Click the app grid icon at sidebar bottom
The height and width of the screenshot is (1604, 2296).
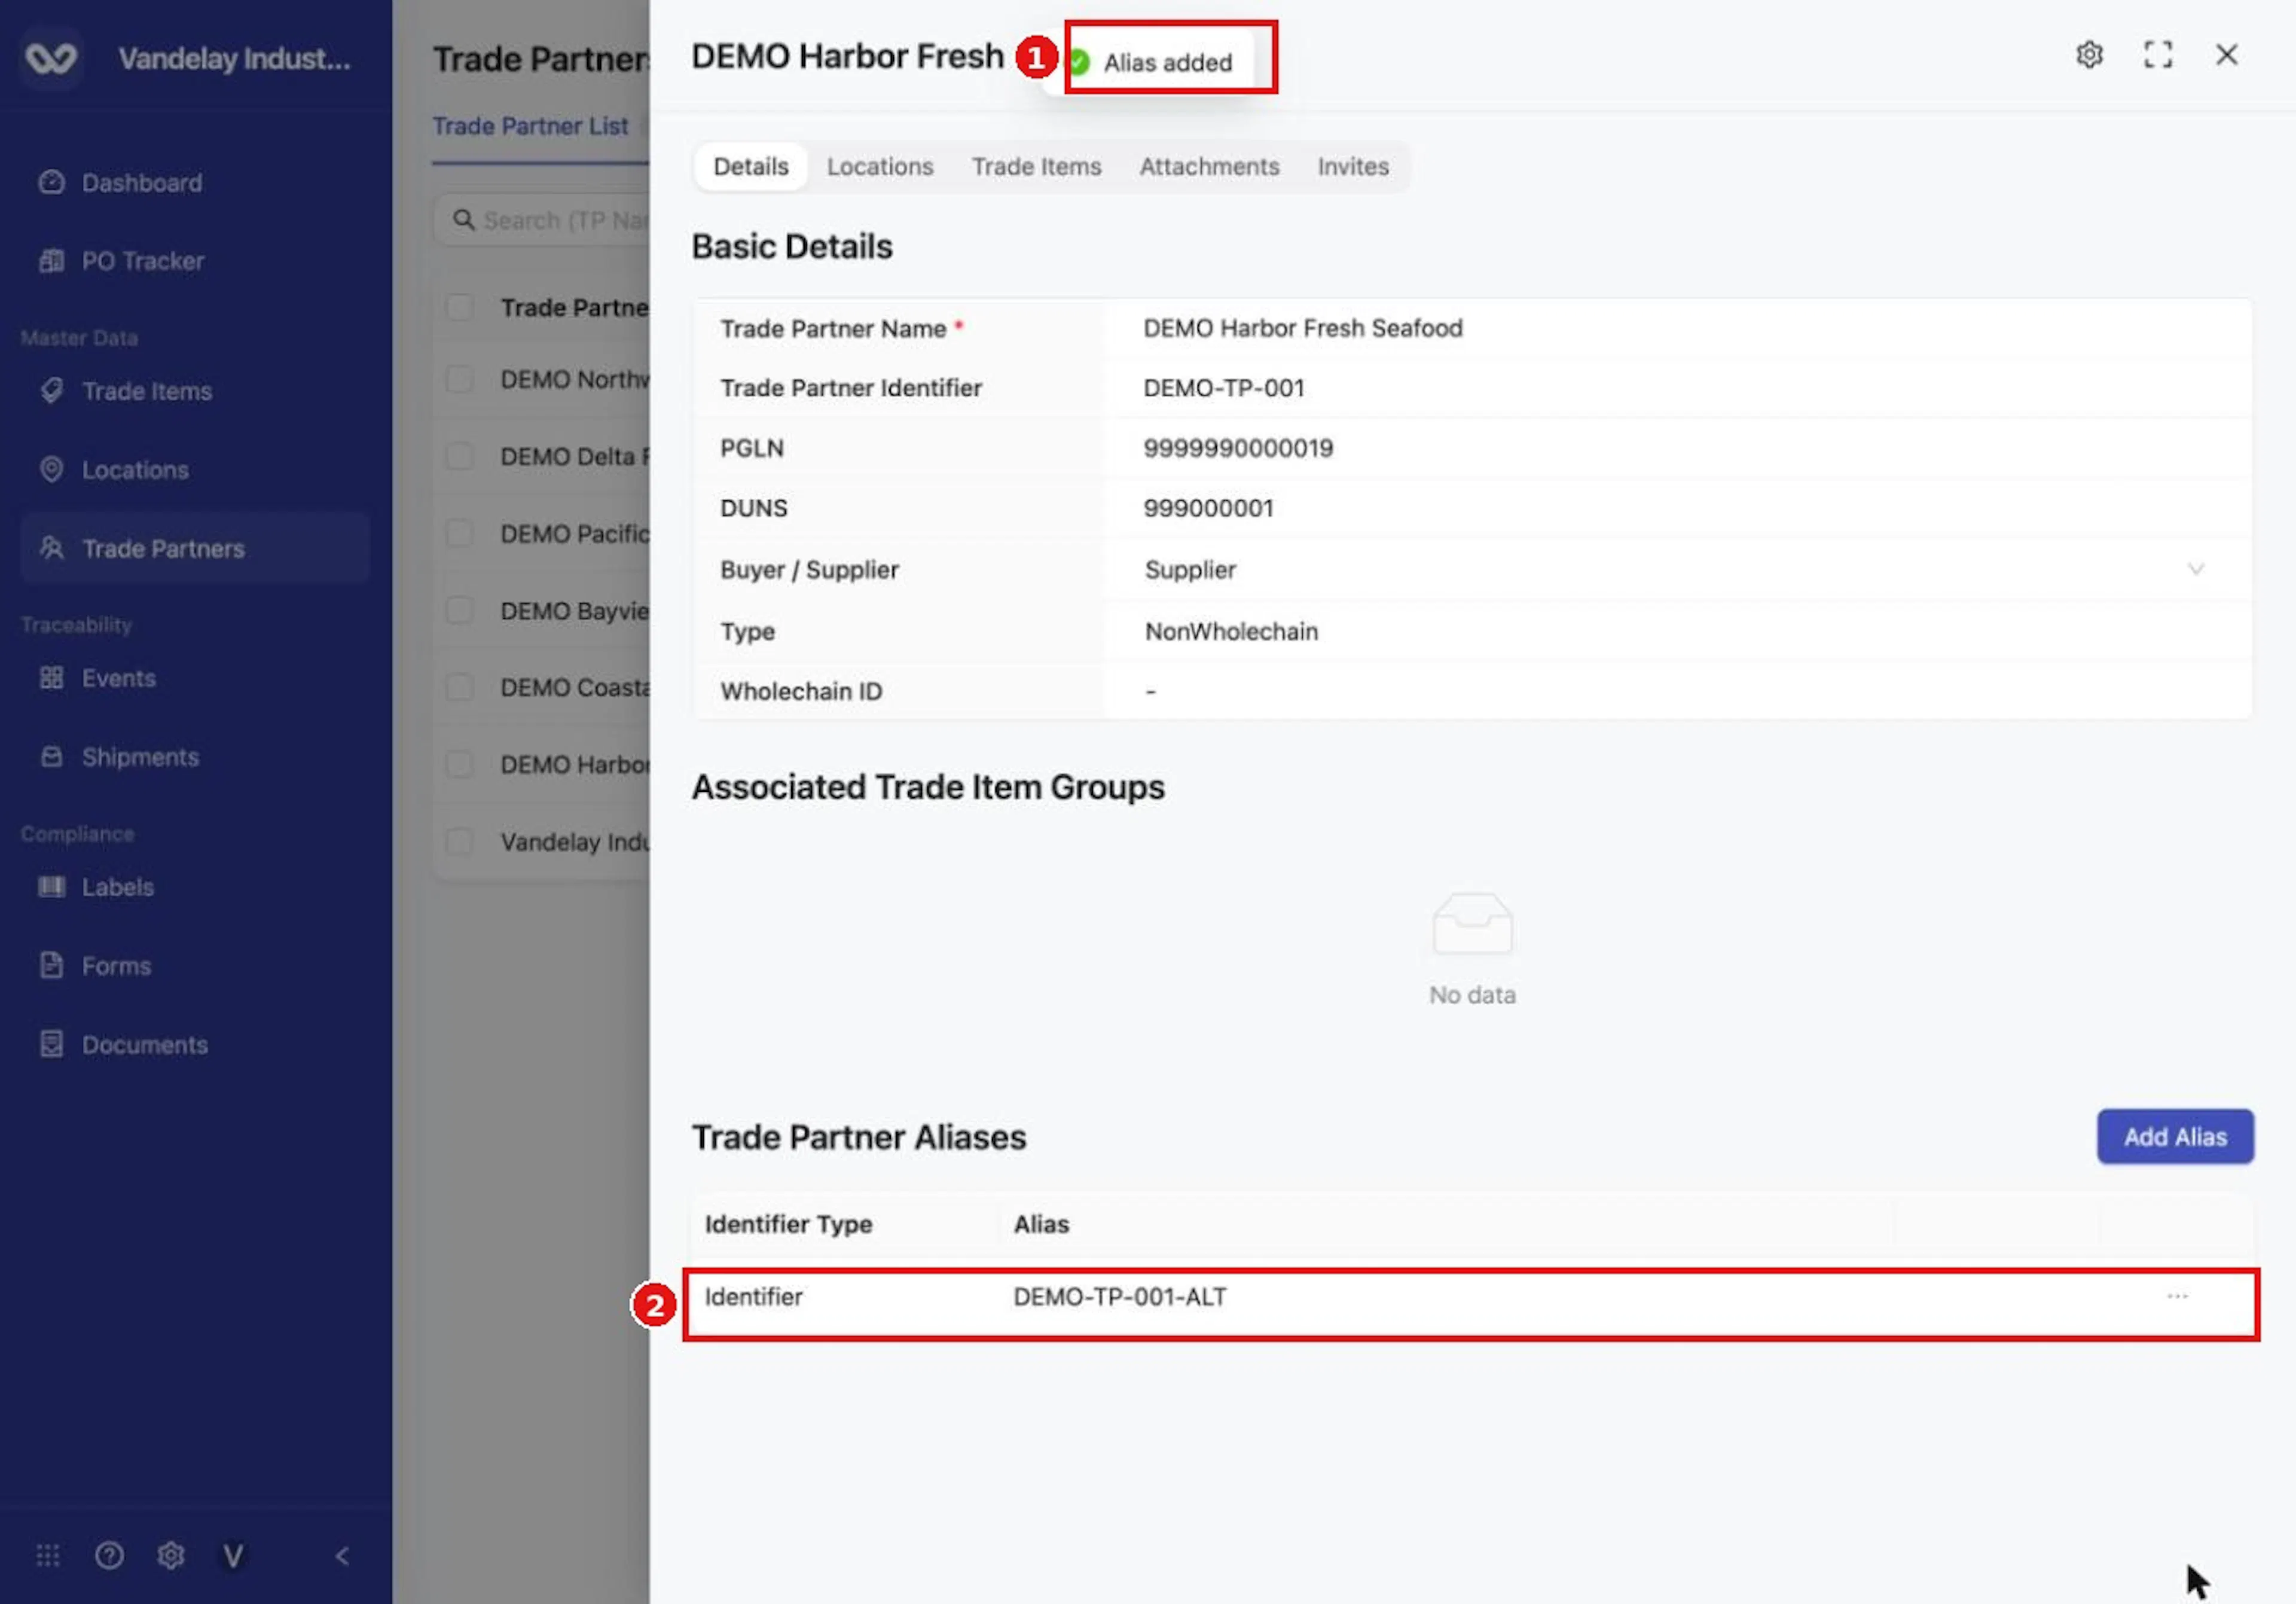pos(48,1556)
